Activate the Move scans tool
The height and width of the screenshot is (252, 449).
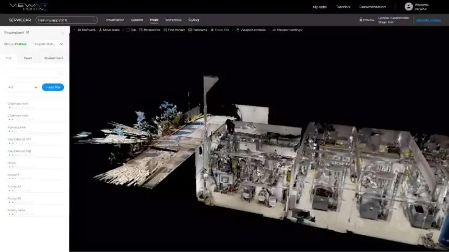111,30
